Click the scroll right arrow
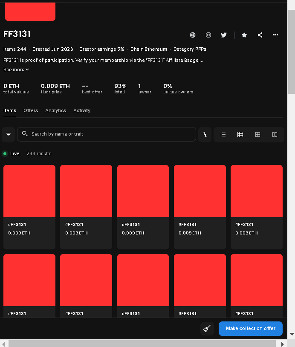The image size is (295, 347). tap(282, 344)
